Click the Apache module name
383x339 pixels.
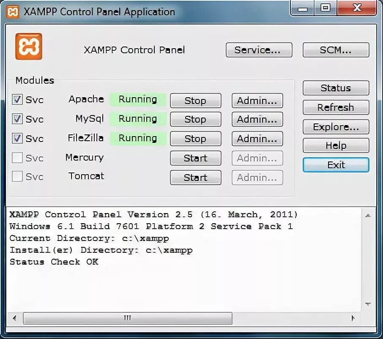[86, 99]
